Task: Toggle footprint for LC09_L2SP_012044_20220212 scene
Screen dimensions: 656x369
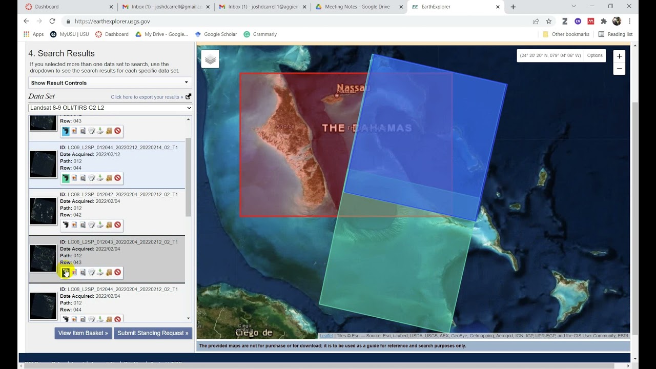Action: [66, 178]
